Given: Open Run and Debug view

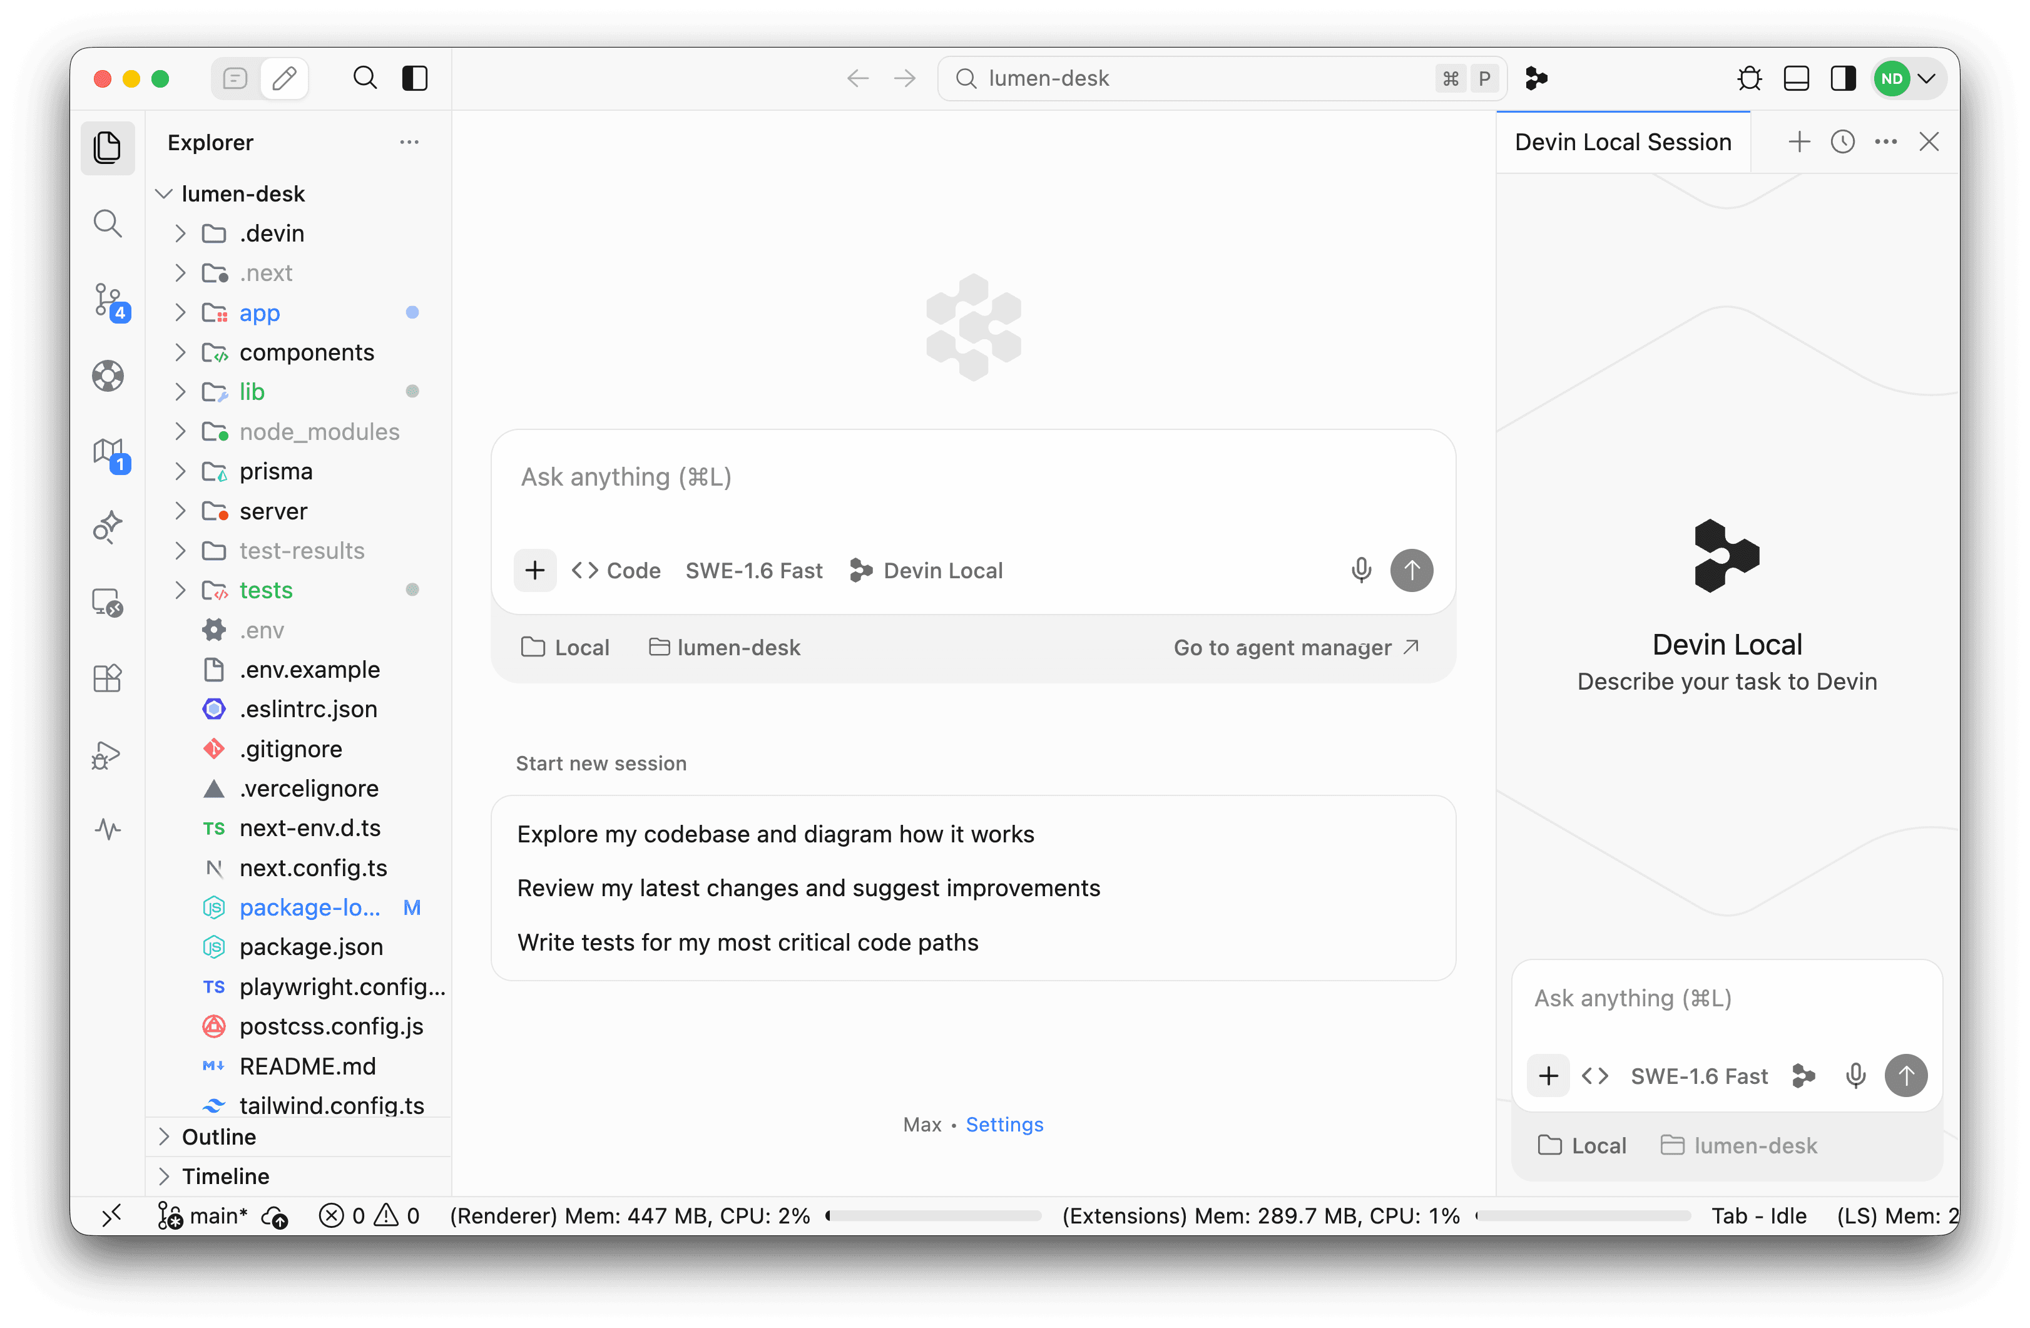Looking at the screenshot, I should (x=108, y=755).
